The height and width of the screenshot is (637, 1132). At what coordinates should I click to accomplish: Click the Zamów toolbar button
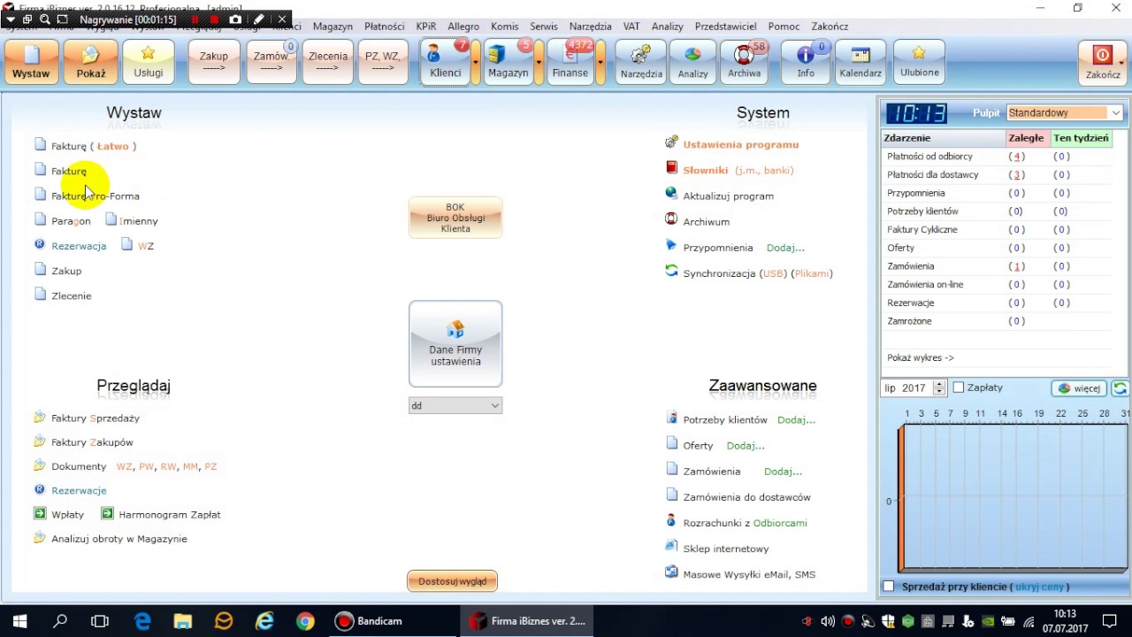pyautogui.click(x=271, y=62)
